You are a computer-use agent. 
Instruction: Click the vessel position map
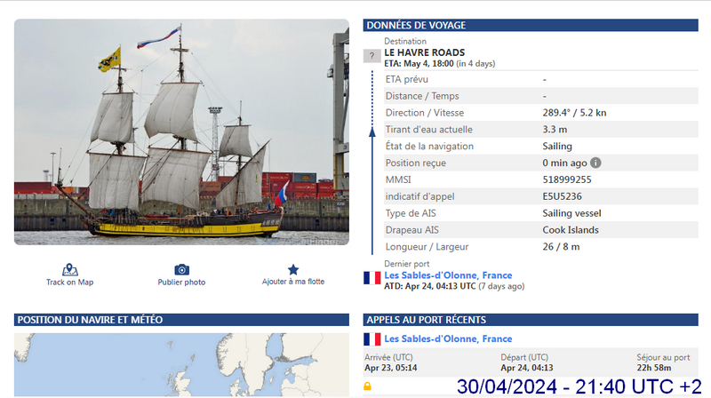[x=181, y=365]
